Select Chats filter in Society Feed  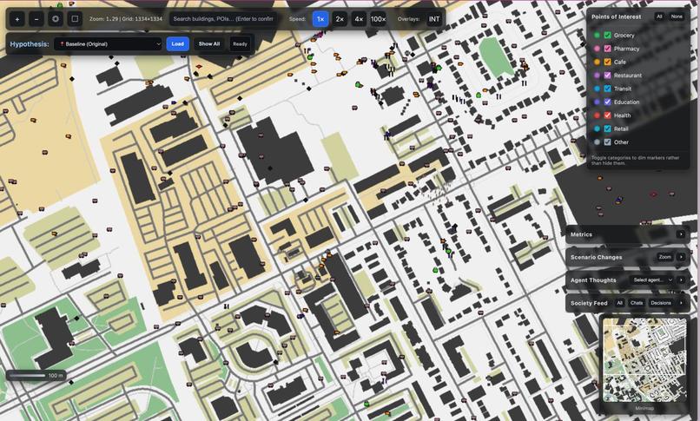[636, 303]
